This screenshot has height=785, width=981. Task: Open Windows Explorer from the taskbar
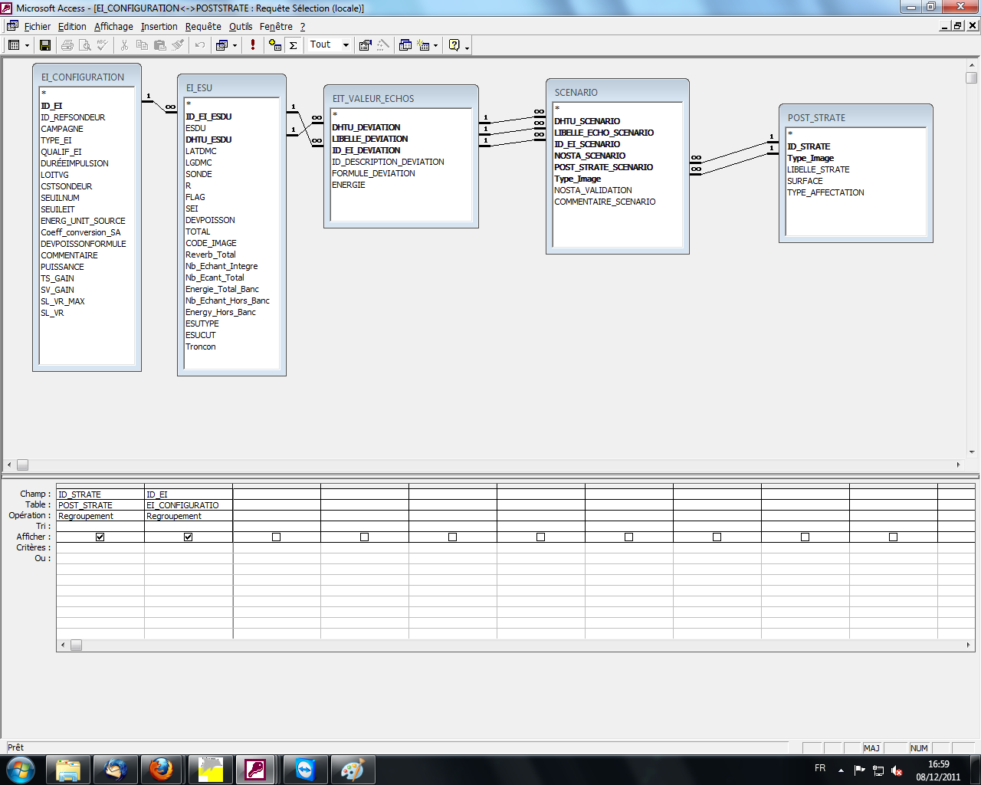[69, 769]
